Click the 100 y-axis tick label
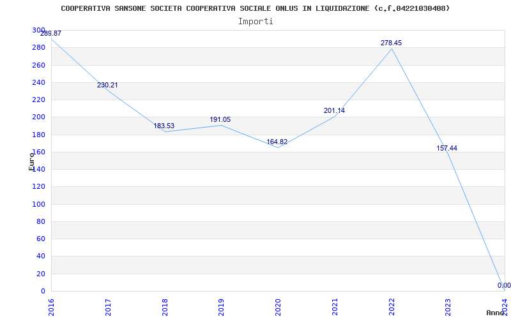 point(38,204)
